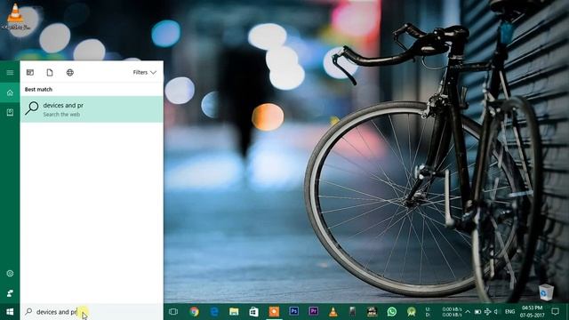
Task: Check the battery status icon
Action: pos(477,312)
